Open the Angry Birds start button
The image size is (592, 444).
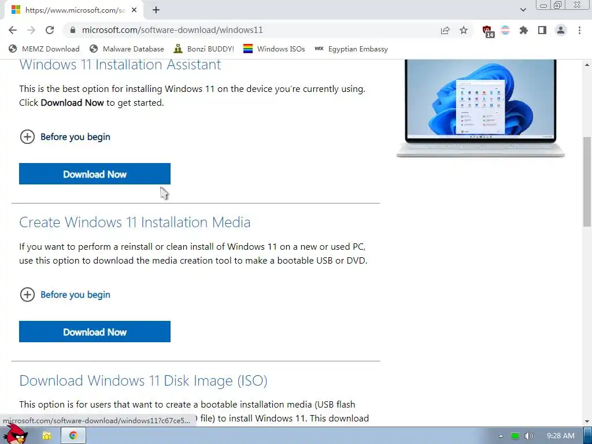[x=16, y=434]
